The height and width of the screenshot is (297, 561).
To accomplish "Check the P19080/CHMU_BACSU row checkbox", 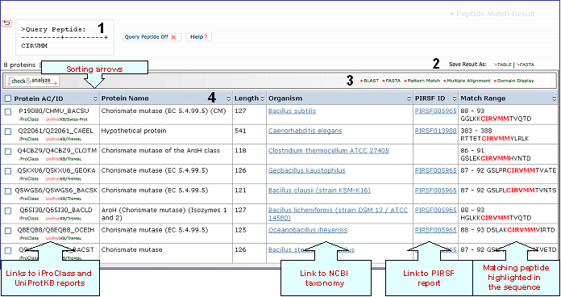I will [8, 111].
